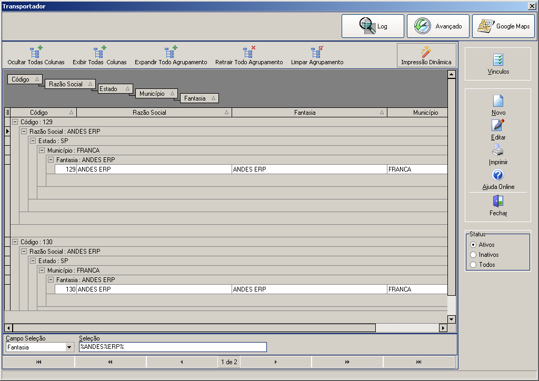
Task: Open the Avançado search options
Action: [x=438, y=26]
